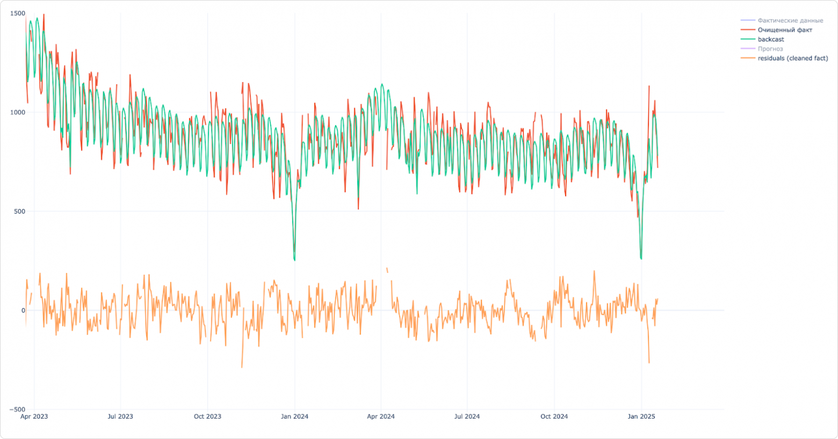Click the red line swatch beside 'Очищенный факт'

748,30
